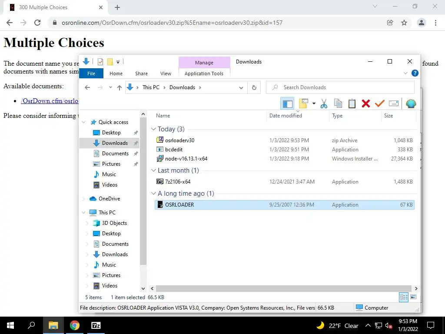Open folder options dropdown arrow in toolbar

[314, 104]
